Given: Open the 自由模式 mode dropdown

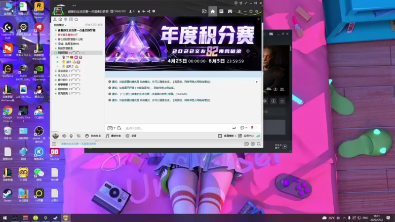Looking at the screenshot, I should click(60, 25).
